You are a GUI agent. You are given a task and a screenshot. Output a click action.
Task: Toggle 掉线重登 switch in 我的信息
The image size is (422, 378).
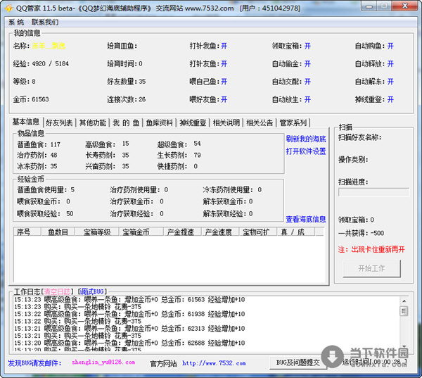click(390, 100)
